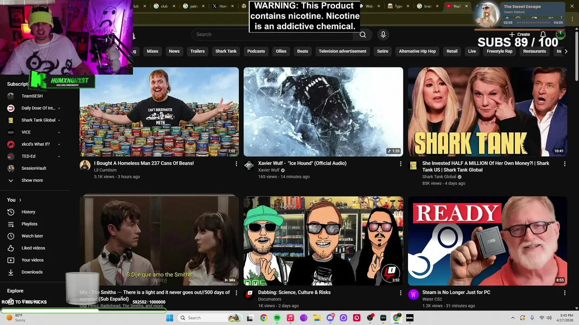Select the Alternative Hip Hop chip
Viewport: 579px width, 325px height.
coord(417,51)
